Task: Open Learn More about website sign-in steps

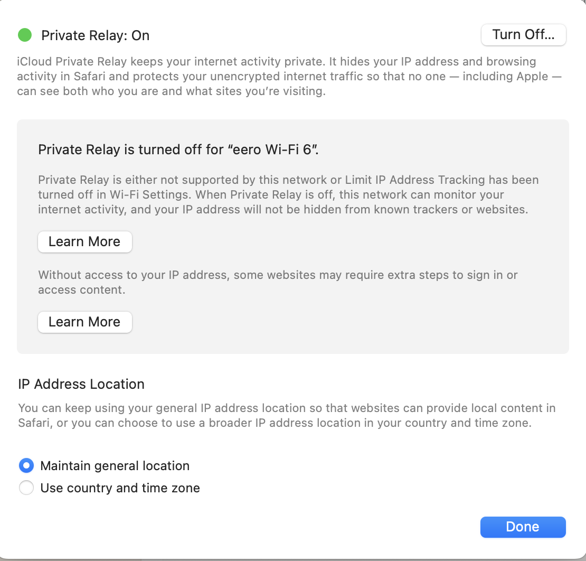Action: 85,322
